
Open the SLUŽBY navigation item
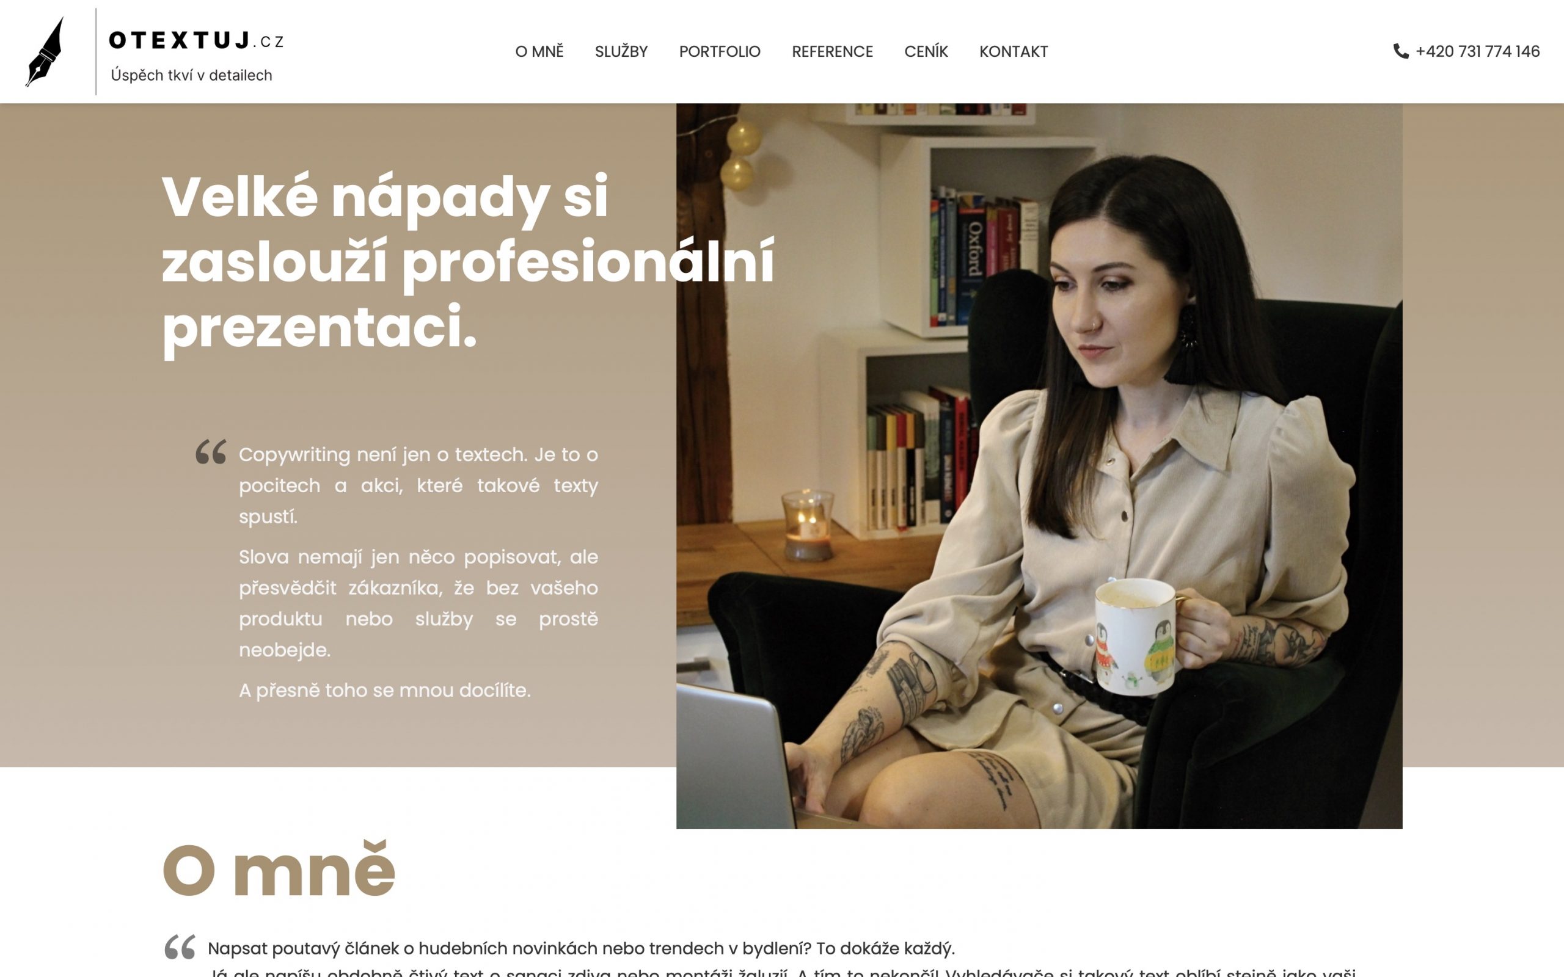point(621,52)
